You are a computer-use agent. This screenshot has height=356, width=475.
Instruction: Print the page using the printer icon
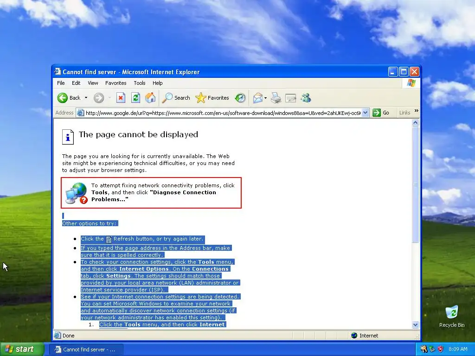pyautogui.click(x=276, y=98)
